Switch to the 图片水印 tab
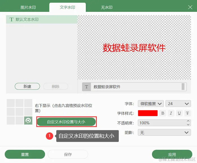Viewport: 197px width, 163px height. coord(28,7)
